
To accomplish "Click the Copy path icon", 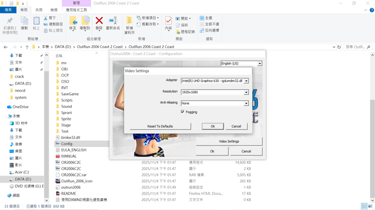I will click(45, 24).
